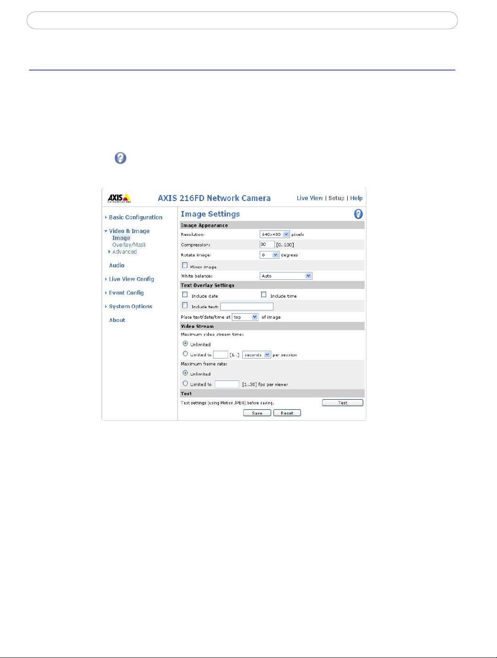
Task: Click AXIS 216FD Network Camera title
Action: 214,198
